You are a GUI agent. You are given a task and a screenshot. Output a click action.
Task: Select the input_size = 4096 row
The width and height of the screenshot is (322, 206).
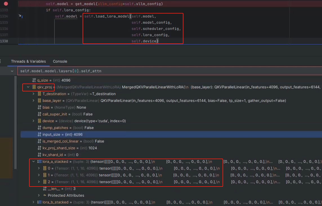[x=171, y=134]
